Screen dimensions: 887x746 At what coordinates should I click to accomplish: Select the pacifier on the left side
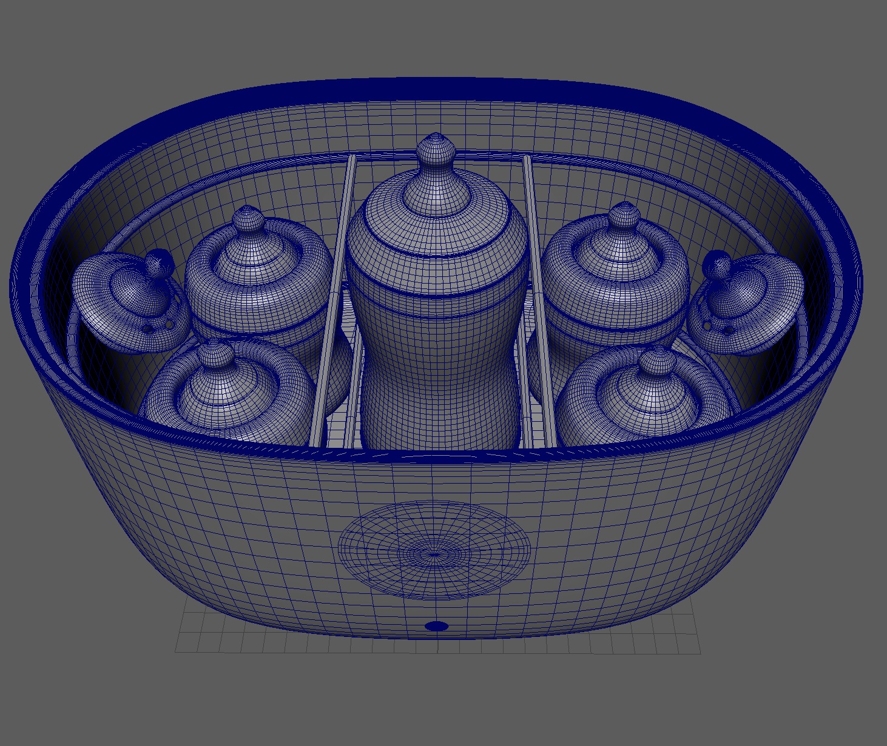[x=130, y=303]
